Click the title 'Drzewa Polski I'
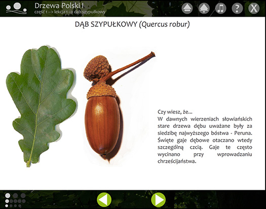The width and height of the screenshot is (266, 209). pyautogui.click(x=59, y=6)
